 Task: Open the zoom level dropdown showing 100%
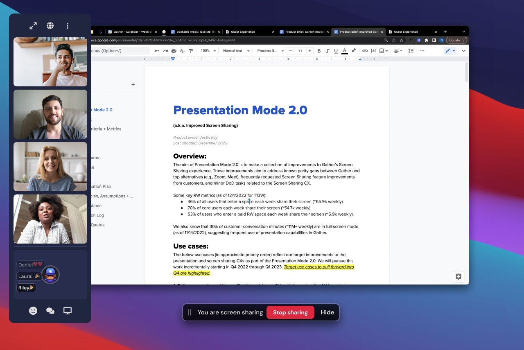tap(208, 50)
